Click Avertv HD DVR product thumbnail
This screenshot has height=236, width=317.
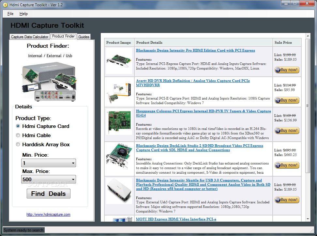pyautogui.click(x=119, y=92)
